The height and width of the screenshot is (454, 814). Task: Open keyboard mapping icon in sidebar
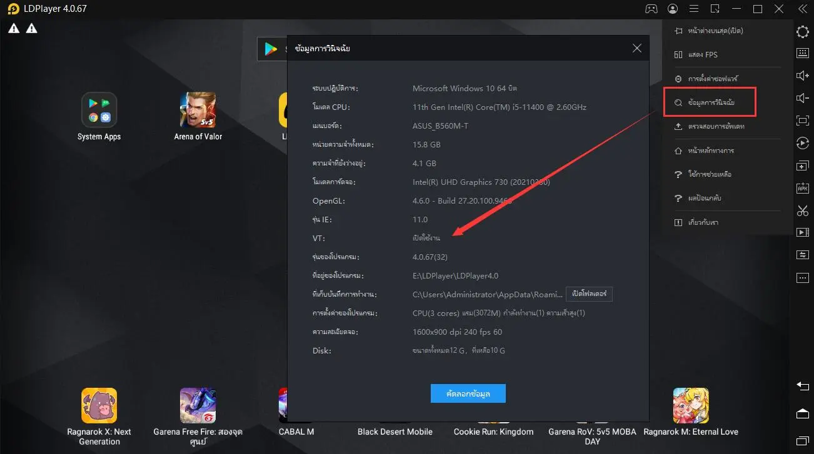coord(802,53)
